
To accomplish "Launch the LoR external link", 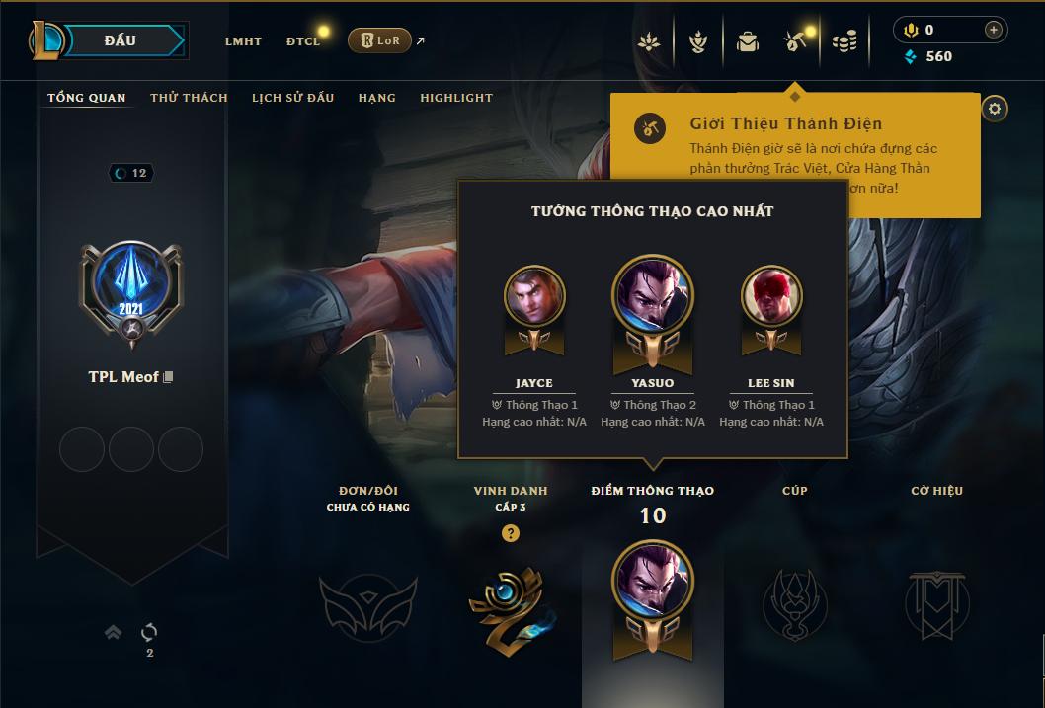I will [x=380, y=40].
